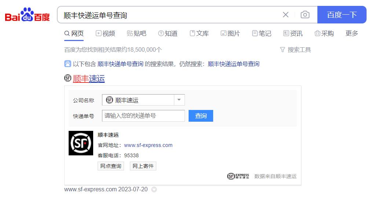
Task: Click the result count 18,500,000个 text
Action: [145, 50]
